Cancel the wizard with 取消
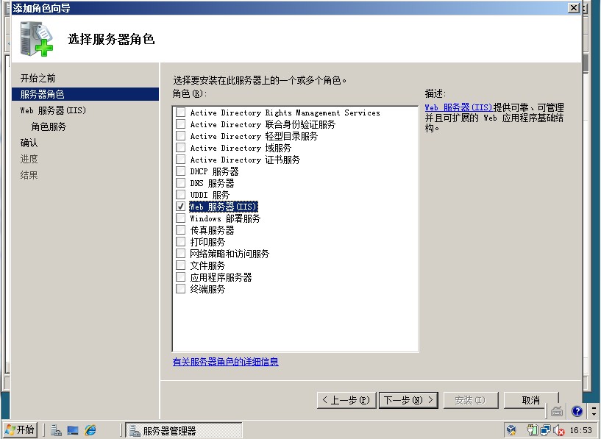 pyautogui.click(x=531, y=400)
